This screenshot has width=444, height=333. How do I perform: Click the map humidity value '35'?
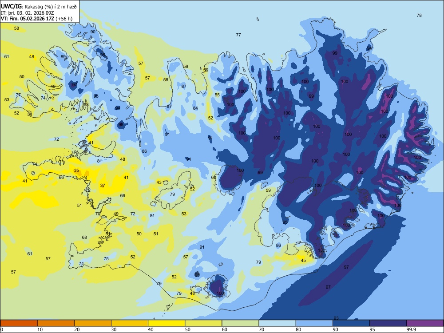click(76, 170)
